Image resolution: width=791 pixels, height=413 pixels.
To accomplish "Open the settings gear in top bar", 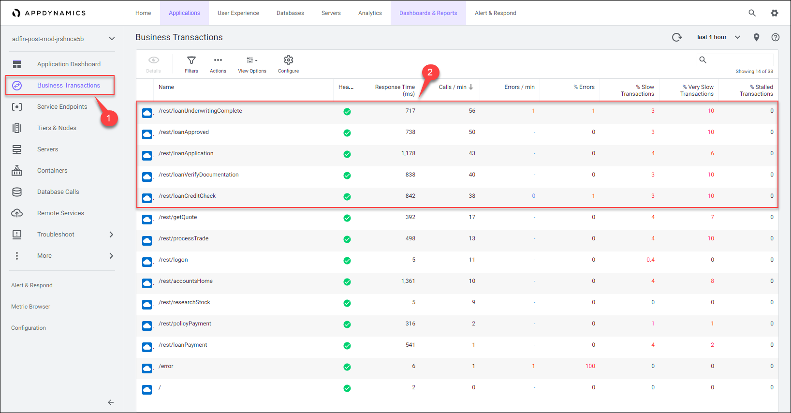I will 774,13.
